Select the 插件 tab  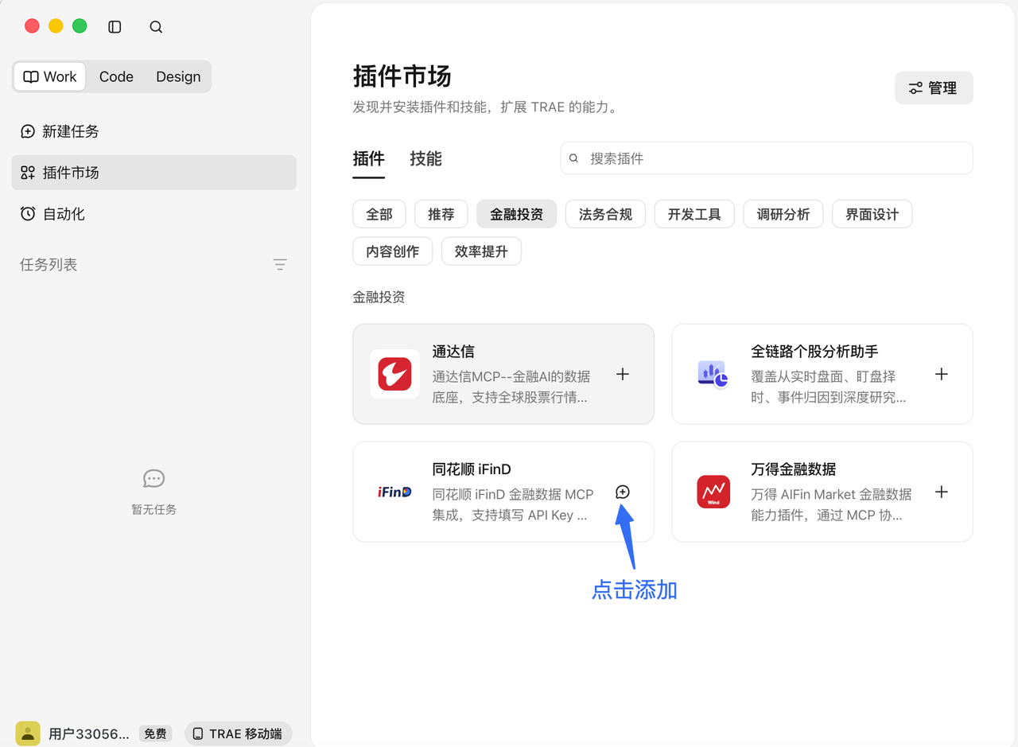(x=368, y=158)
